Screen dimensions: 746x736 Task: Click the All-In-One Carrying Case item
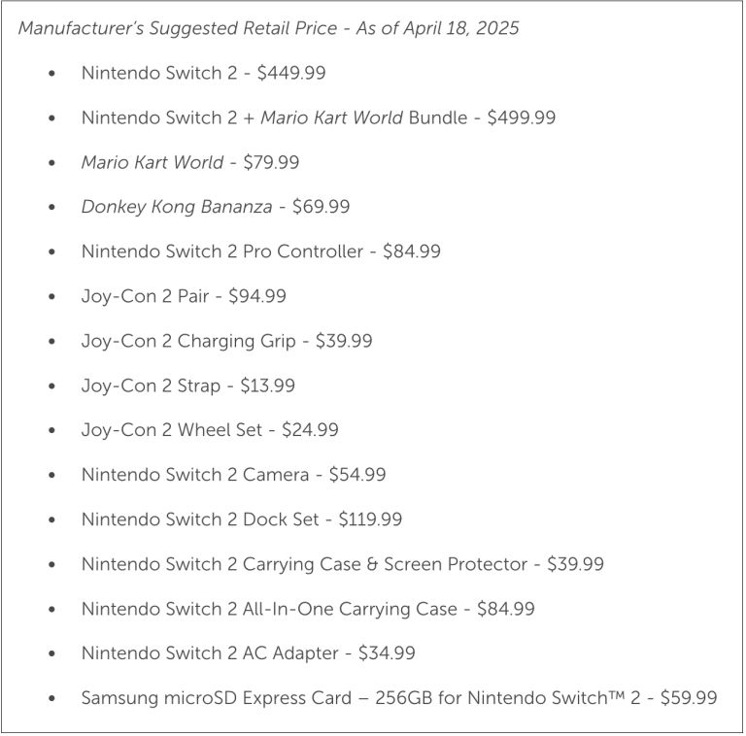(x=308, y=609)
